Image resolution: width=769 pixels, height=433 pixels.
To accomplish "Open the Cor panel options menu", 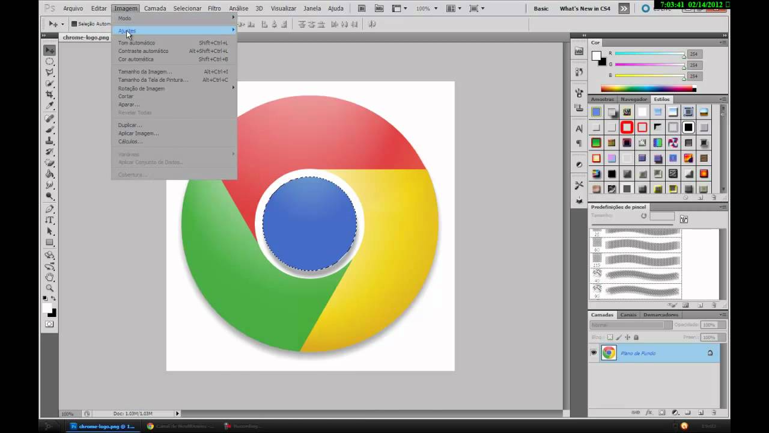I will coord(723,43).
